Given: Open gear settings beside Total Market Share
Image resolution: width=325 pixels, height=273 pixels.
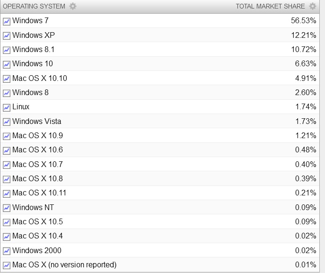Looking at the screenshot, I should click(x=313, y=6).
